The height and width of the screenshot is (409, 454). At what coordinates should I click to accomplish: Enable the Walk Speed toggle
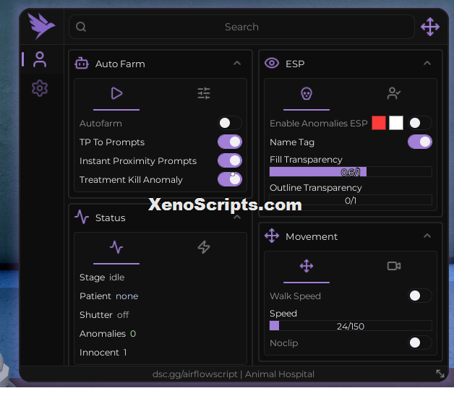pyautogui.click(x=420, y=296)
